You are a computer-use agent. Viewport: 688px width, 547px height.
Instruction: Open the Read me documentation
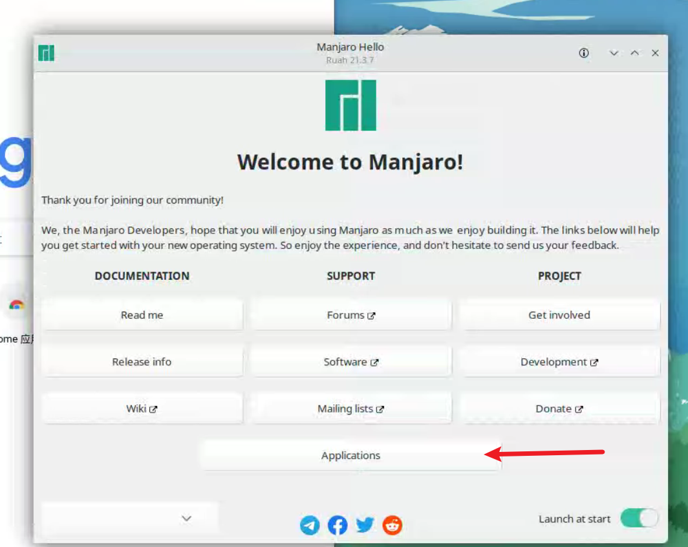(x=142, y=315)
